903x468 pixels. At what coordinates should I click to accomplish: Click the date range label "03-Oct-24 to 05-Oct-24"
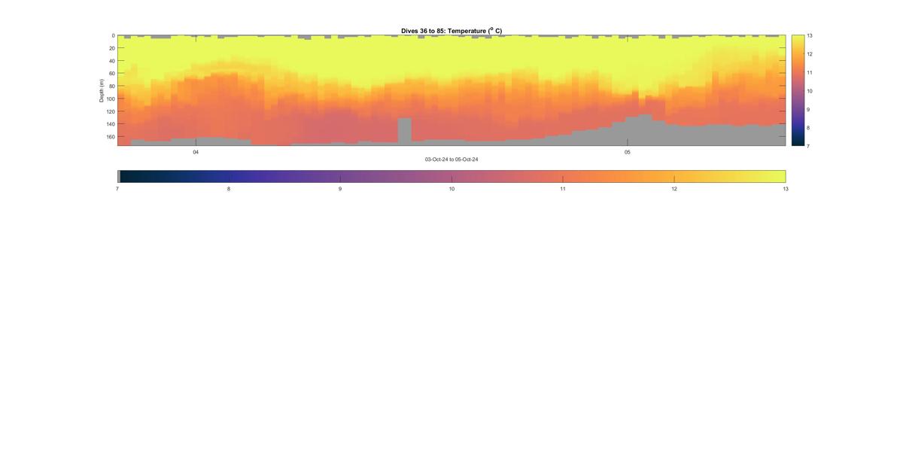pos(451,160)
